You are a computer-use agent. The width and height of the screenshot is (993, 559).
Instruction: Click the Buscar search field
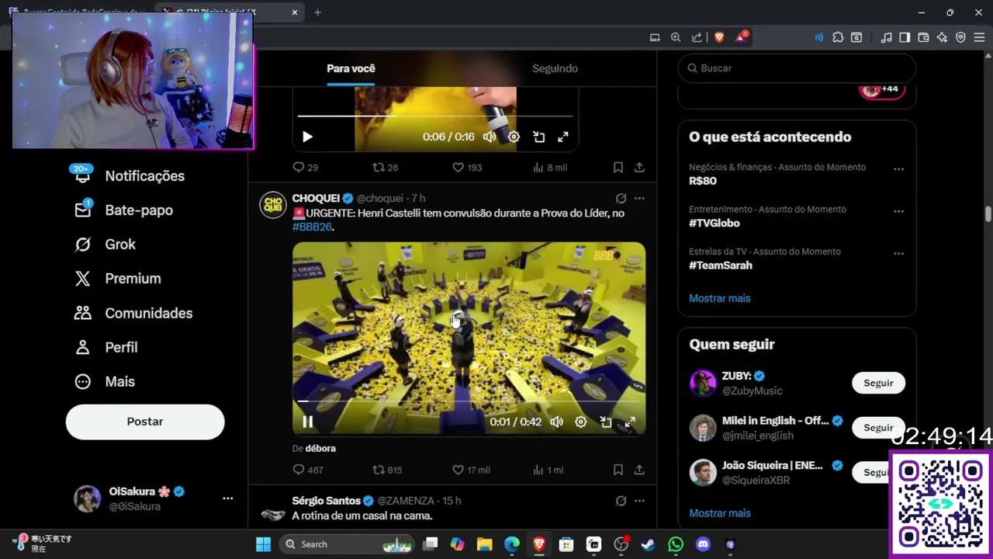(797, 68)
